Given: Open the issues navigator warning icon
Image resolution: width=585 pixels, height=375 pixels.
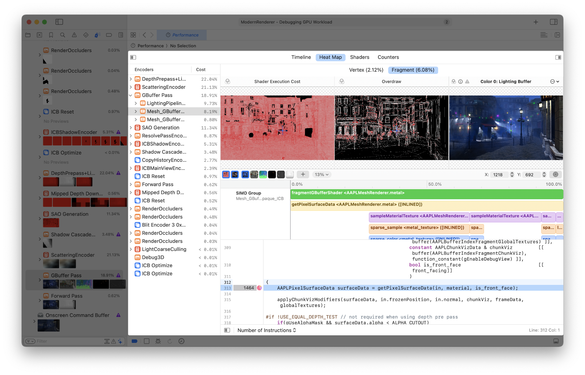Looking at the screenshot, I should click(x=74, y=35).
